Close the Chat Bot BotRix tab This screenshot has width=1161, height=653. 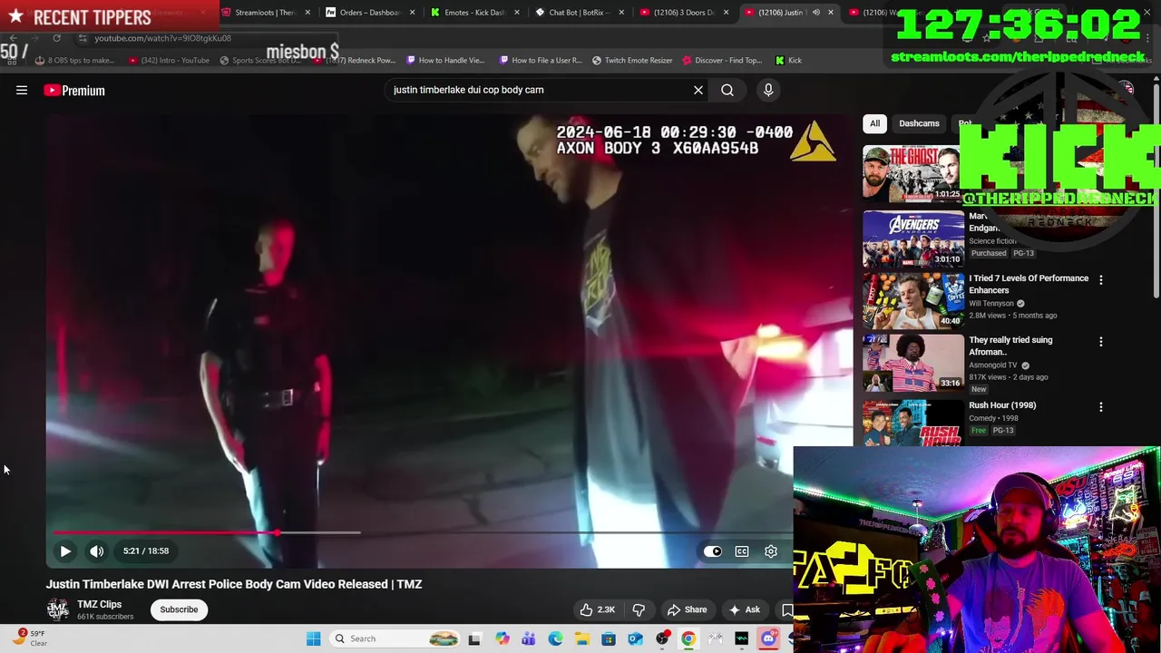click(x=621, y=13)
